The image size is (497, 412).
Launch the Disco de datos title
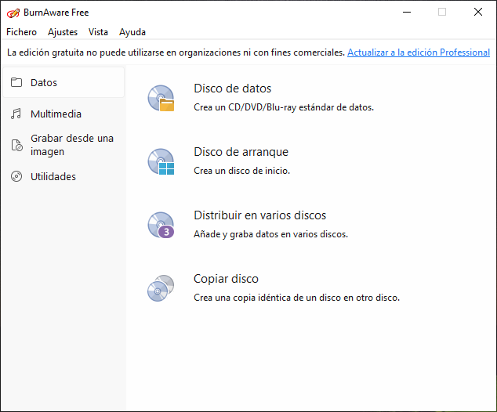233,89
